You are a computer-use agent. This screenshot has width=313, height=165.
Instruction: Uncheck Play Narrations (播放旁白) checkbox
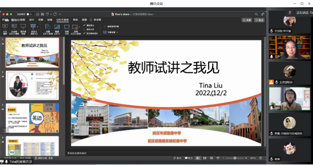[84, 25]
